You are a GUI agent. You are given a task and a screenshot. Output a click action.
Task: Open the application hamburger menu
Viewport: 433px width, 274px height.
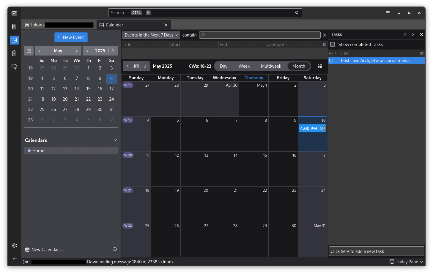click(x=388, y=13)
